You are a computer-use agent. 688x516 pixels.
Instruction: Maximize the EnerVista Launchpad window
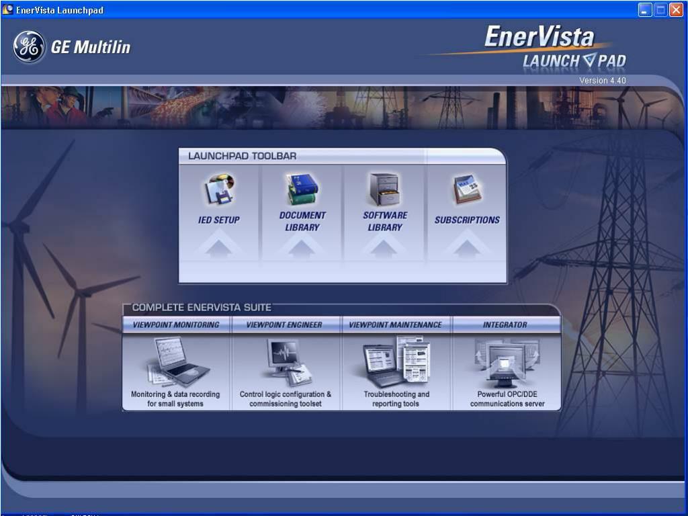tap(660, 9)
